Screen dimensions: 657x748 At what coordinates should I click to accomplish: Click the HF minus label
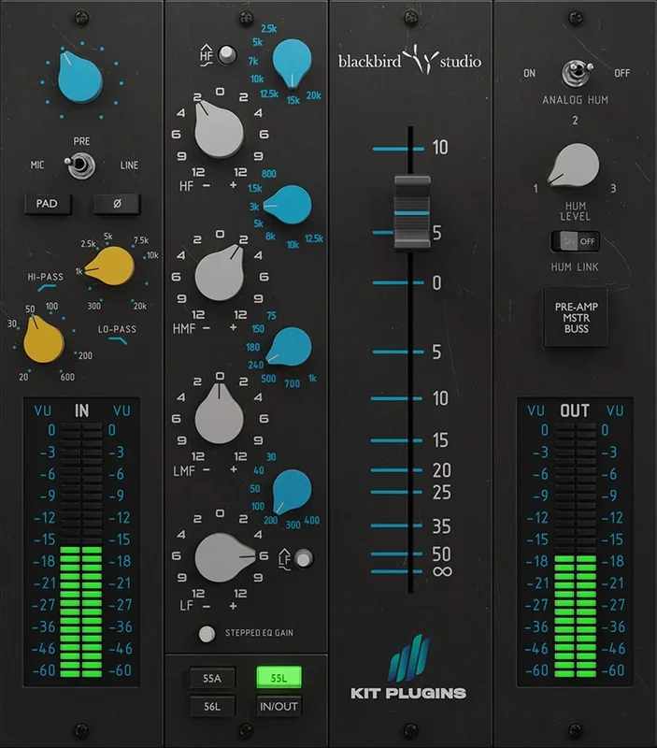[206, 185]
